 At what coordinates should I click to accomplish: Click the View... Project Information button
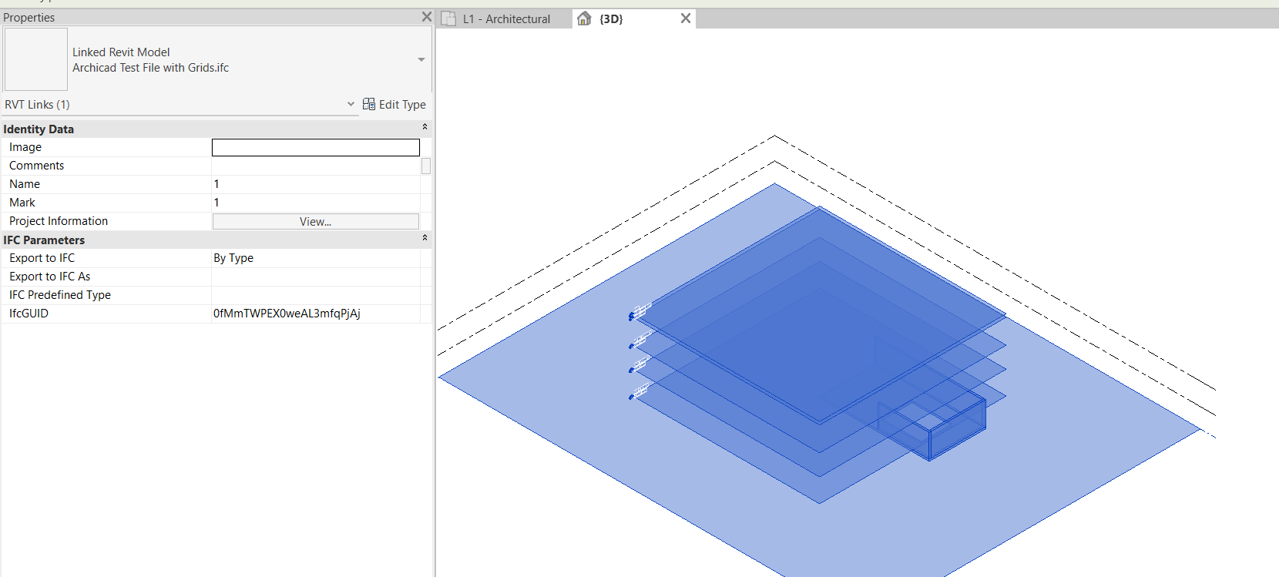click(x=315, y=222)
